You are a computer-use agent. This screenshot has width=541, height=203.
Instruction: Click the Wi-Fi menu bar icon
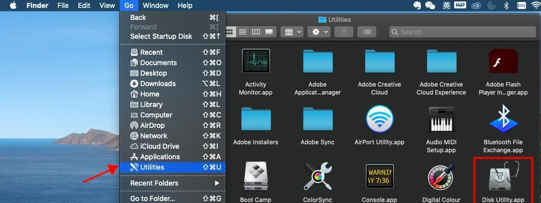point(536,6)
